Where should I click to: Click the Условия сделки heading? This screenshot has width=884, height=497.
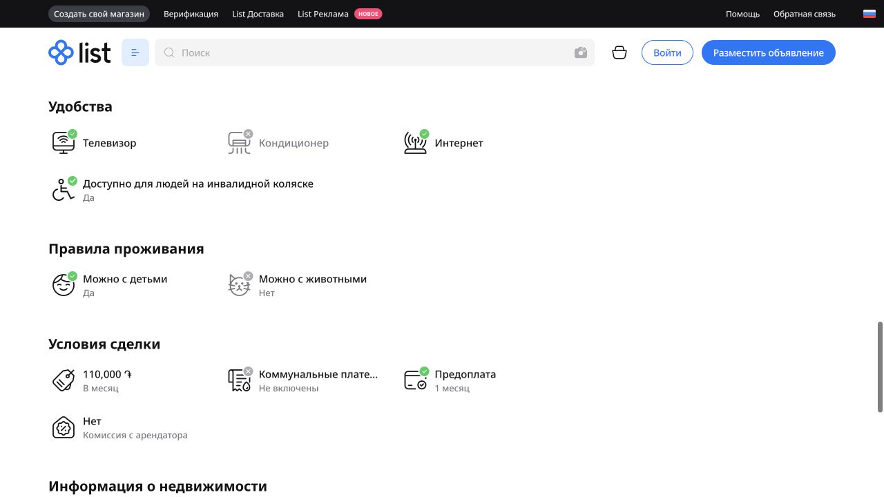click(x=104, y=344)
